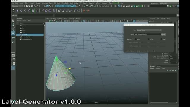Image resolution: width=190 pixels, height=107 pixels.
Task: Toggle the highlighted snap mask block
Action: pos(65,6)
